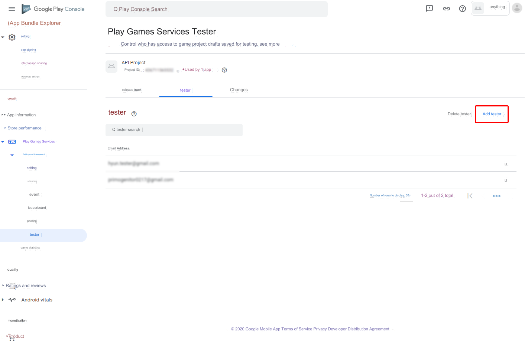Click the Product cart icon in the sidebar

[x=12, y=338]
